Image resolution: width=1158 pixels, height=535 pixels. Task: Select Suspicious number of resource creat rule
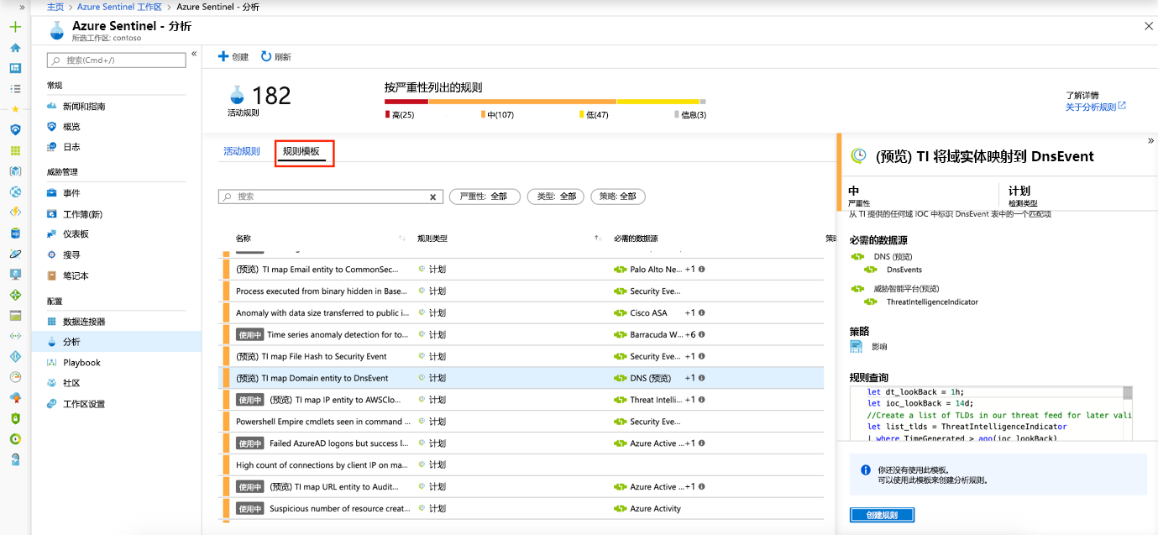[x=521, y=509]
